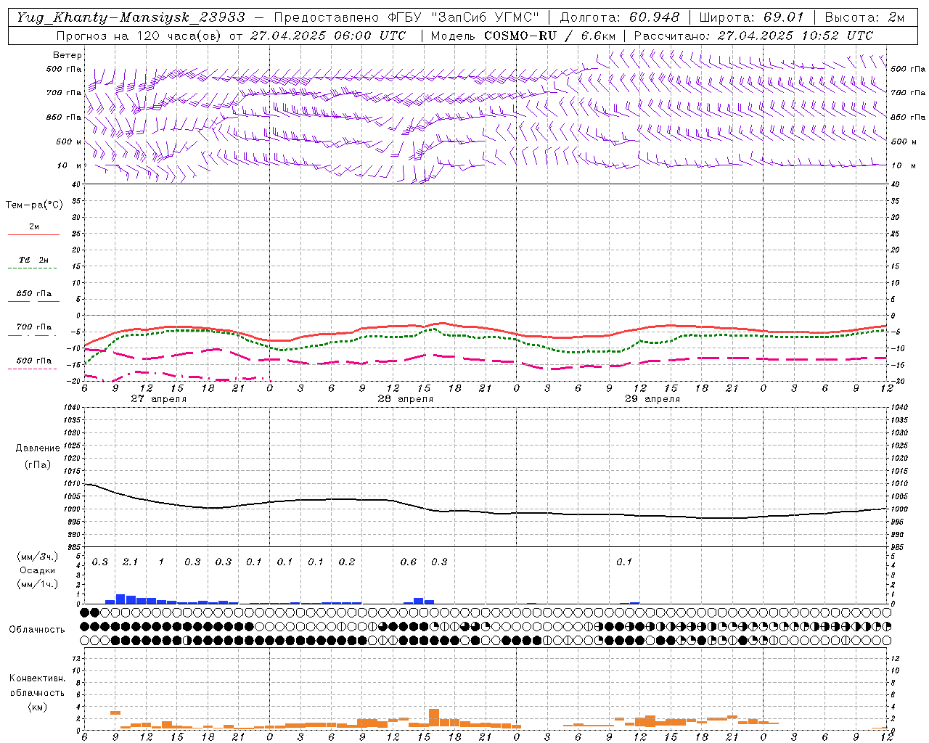Click the Осадки panel label
Image resolution: width=929 pixels, height=743 pixels.
[x=37, y=570]
